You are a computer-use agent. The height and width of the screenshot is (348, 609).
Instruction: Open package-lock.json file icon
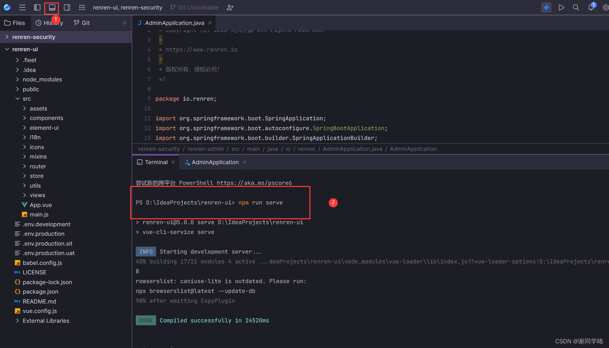[x=18, y=282]
